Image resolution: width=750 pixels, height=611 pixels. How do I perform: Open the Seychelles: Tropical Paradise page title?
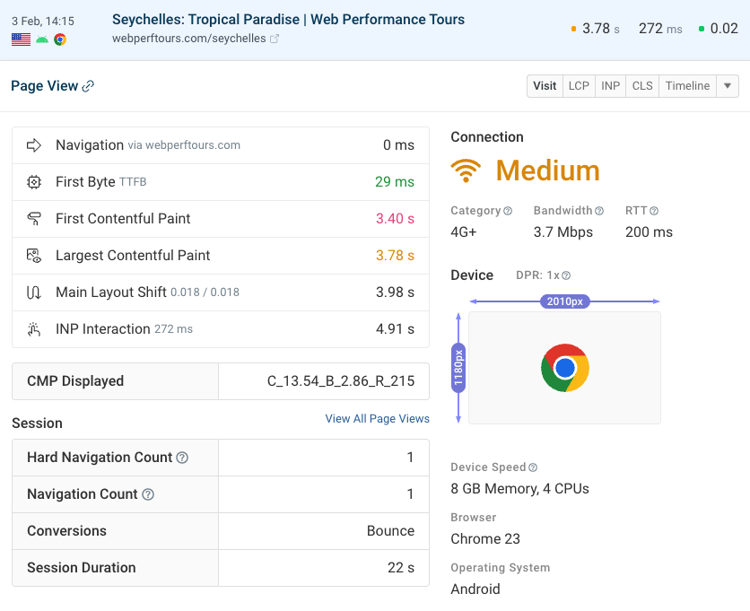(x=288, y=20)
